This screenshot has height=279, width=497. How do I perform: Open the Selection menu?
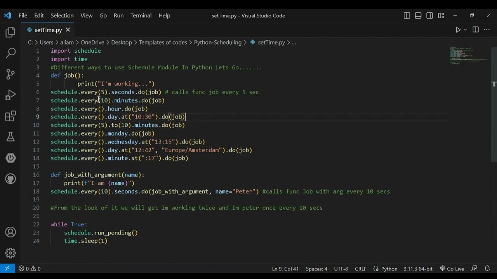62,15
